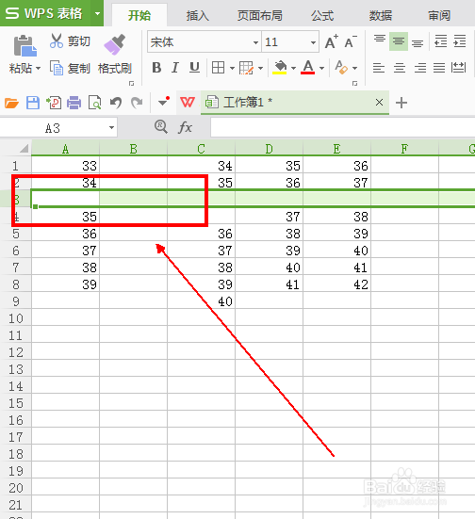Screen dimensions: 475x519
Task: Open the Name Box dropdown arrow
Action: (x=111, y=127)
